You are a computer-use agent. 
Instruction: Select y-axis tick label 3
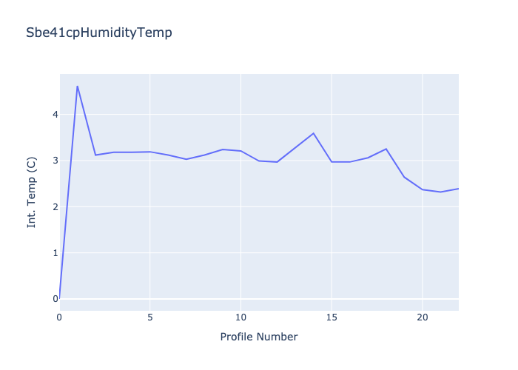(x=54, y=161)
